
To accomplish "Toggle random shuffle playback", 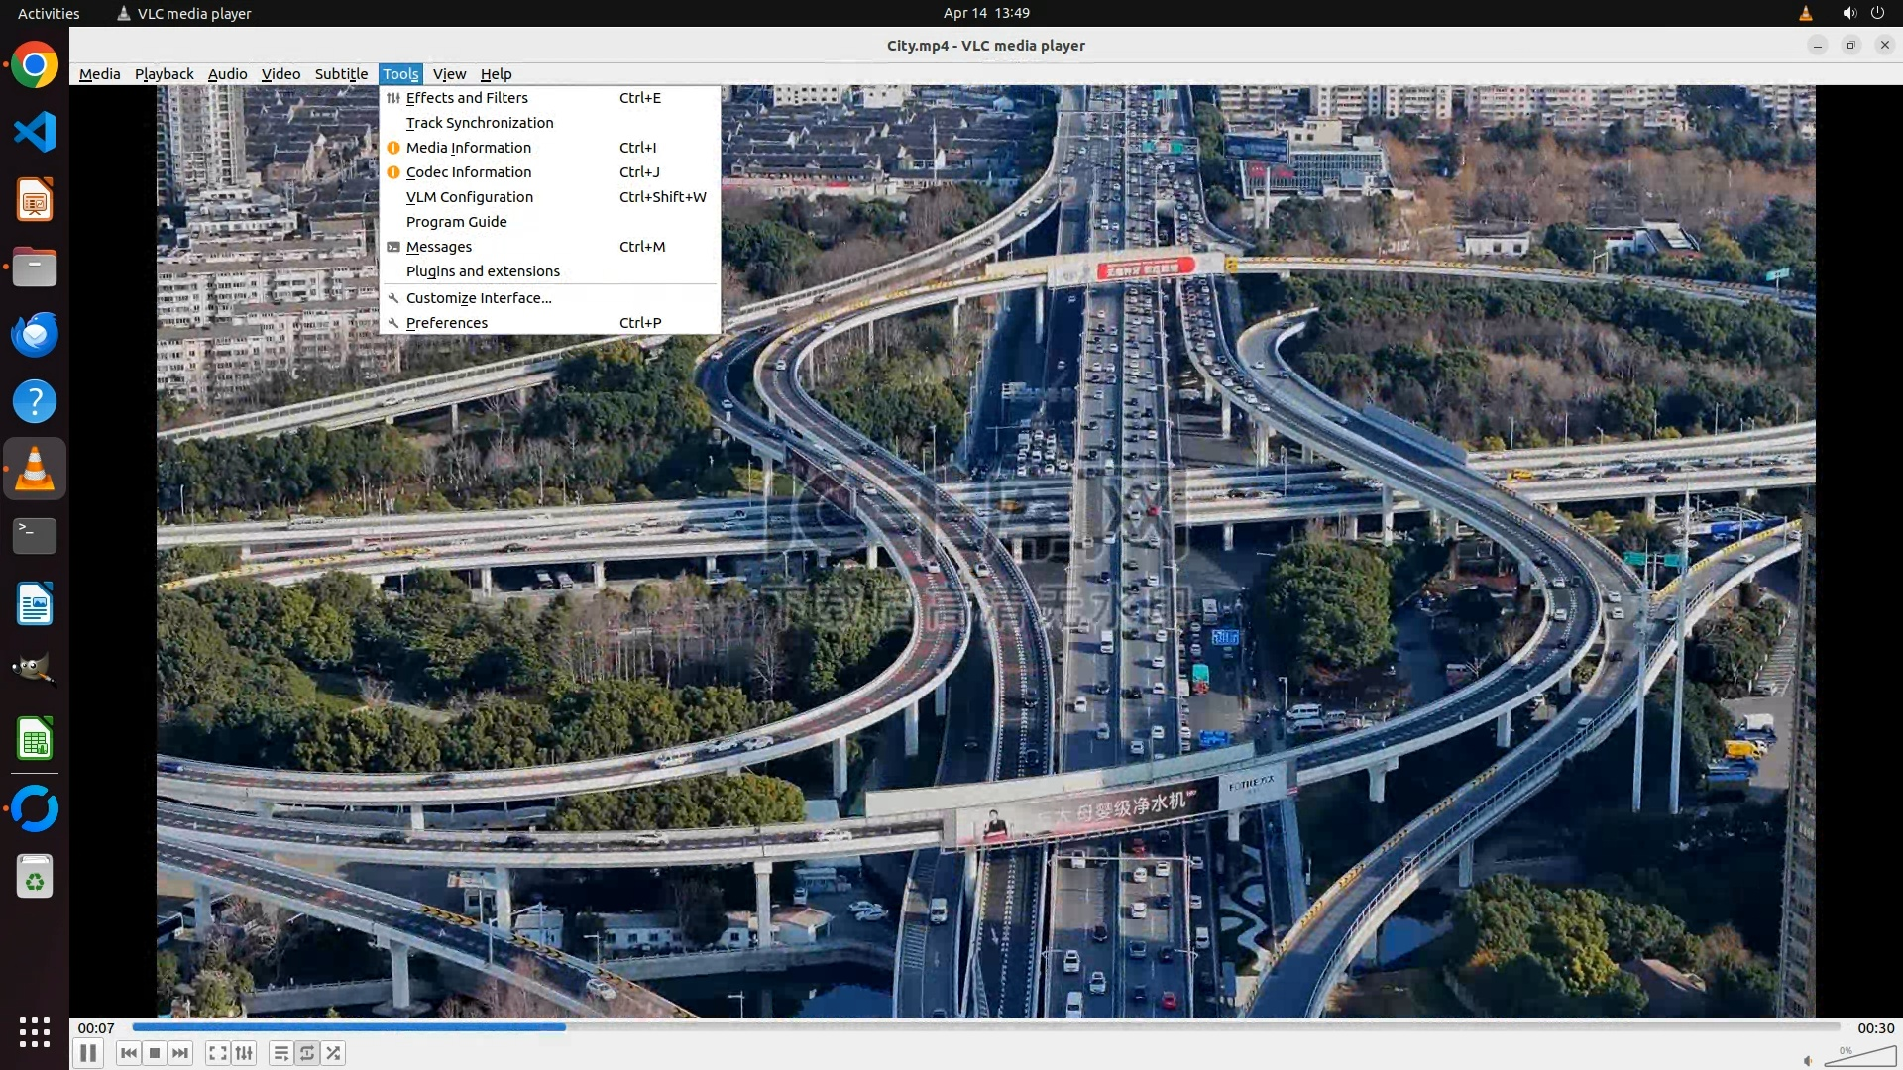I will (x=334, y=1053).
